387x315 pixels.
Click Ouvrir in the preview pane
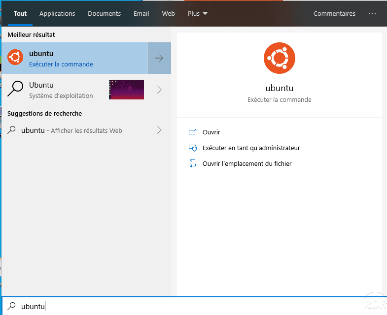point(211,132)
